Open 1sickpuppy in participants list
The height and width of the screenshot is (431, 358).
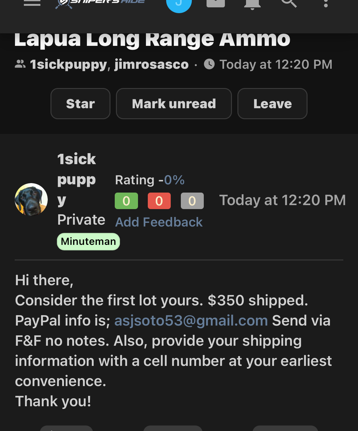[x=68, y=64]
